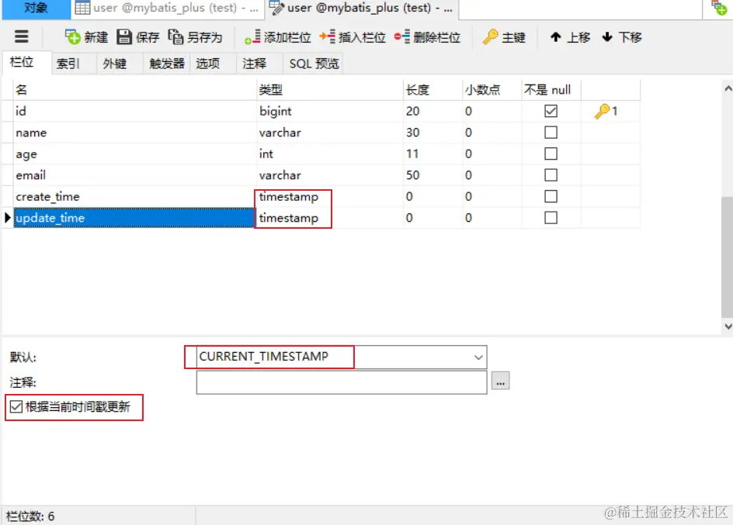Switch to the 对象 (Objects) tab
The height and width of the screenshot is (525, 733).
[x=36, y=9]
